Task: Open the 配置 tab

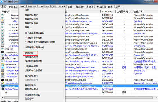Action: tap(110, 7)
